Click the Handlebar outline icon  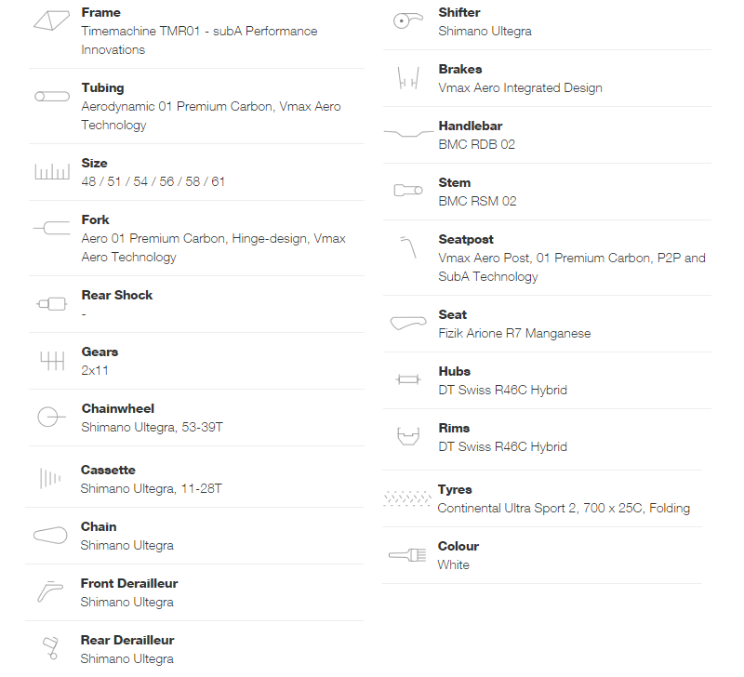click(408, 133)
